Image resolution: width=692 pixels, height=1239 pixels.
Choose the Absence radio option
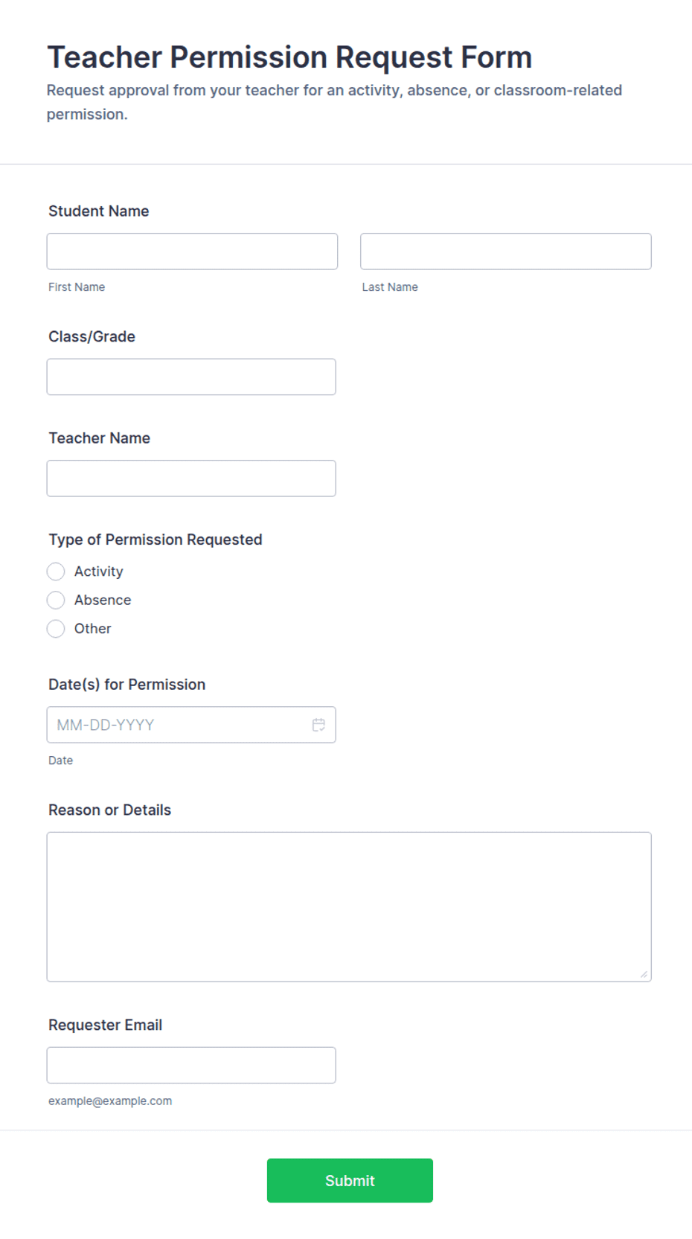(56, 600)
